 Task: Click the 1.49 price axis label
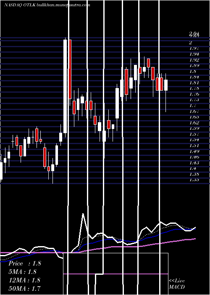tap(194, 151)
